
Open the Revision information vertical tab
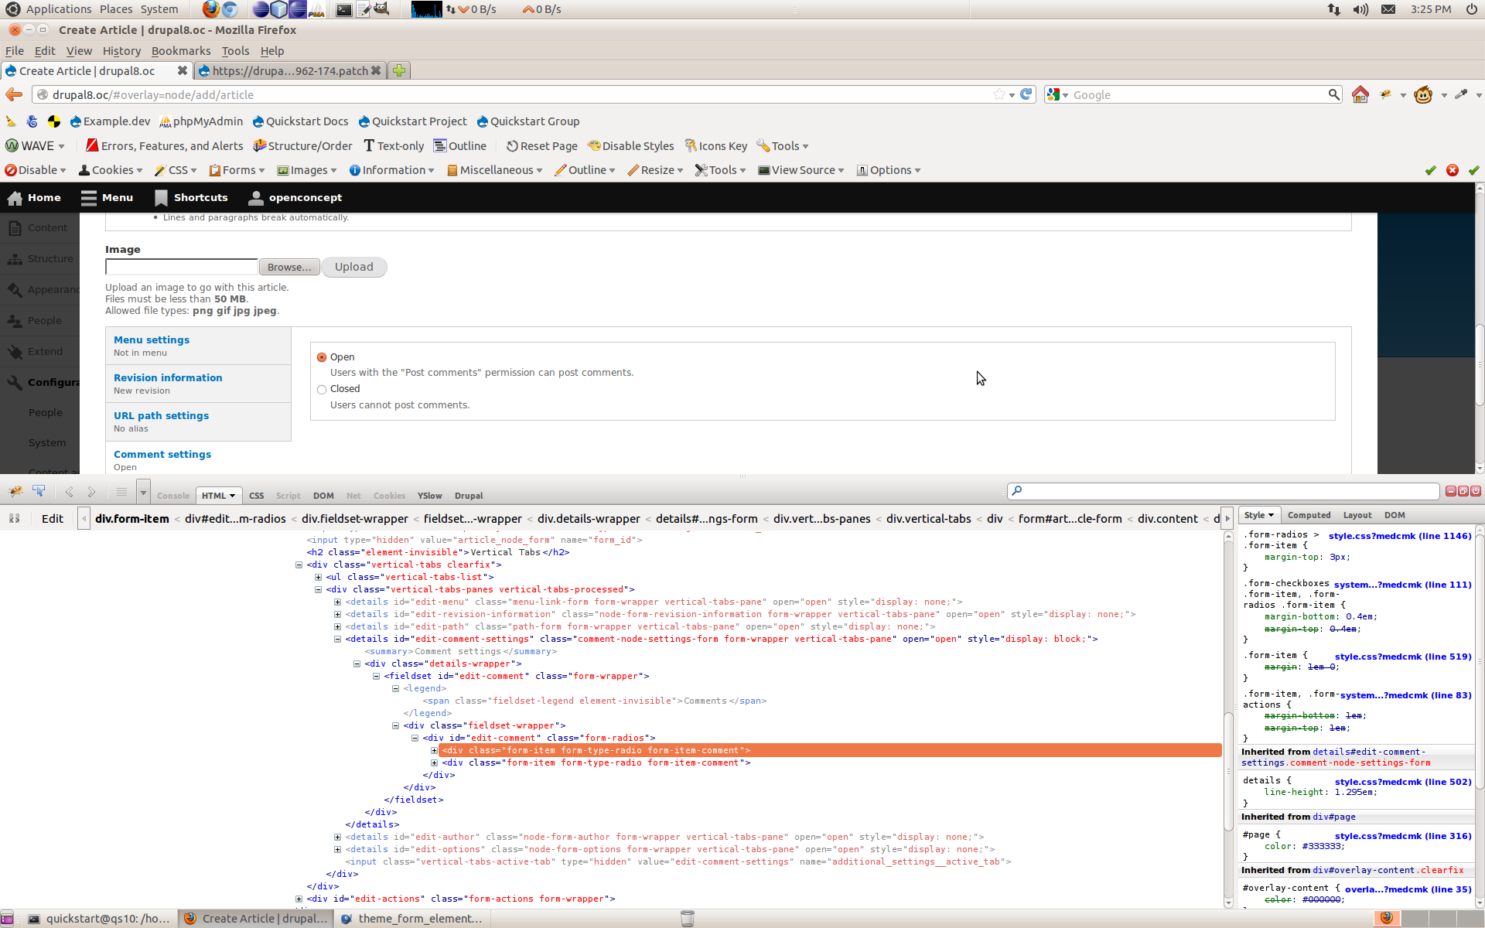click(168, 378)
